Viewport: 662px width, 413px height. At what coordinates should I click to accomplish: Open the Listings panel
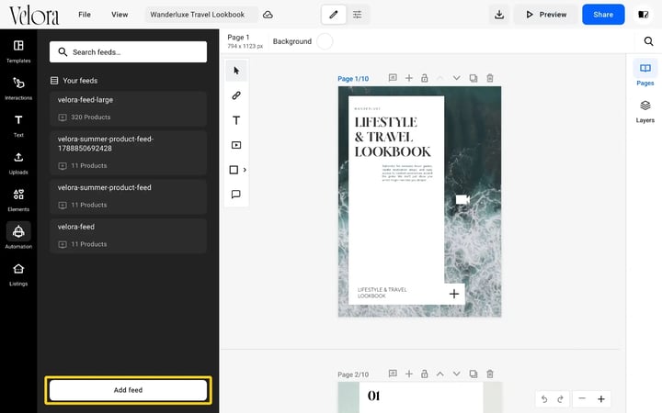pos(18,273)
